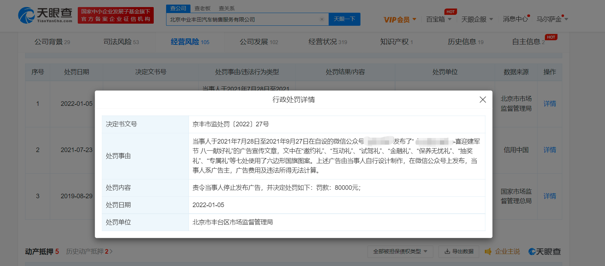
Task: Click dialog penalty date 2022-01-05
Action: 208,205
